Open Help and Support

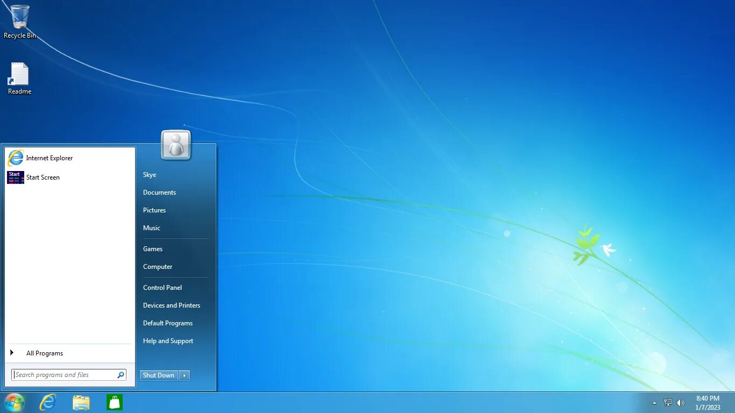coord(168,341)
